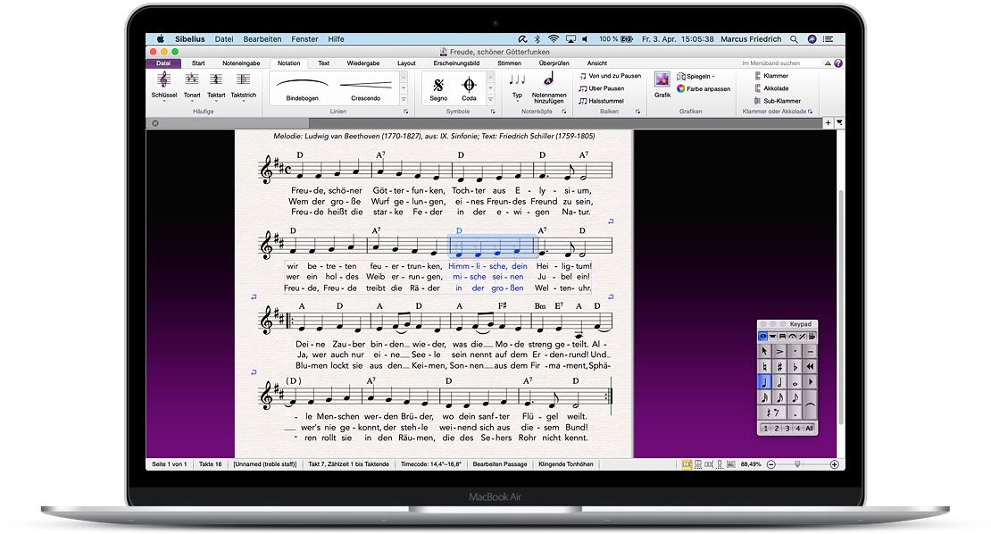Toggle the tie button on Keypad
This screenshot has width=991, height=534.
point(811,405)
